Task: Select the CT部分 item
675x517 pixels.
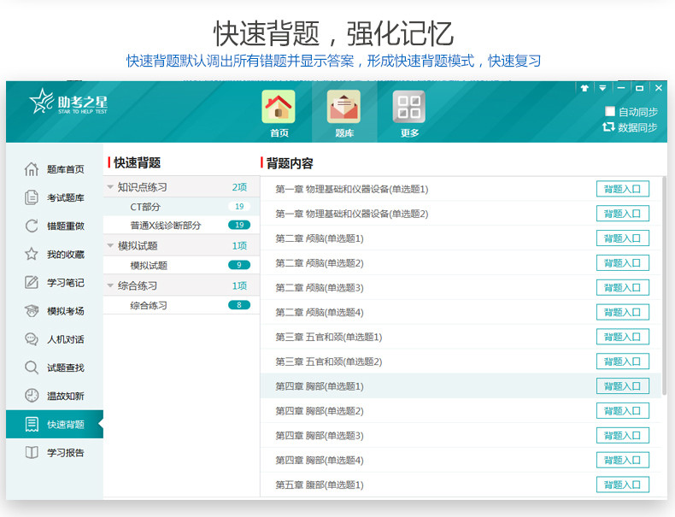Action: pyautogui.click(x=182, y=207)
